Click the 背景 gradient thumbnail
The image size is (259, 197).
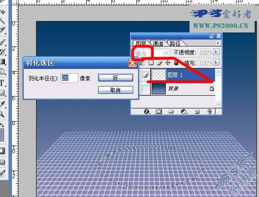point(159,89)
